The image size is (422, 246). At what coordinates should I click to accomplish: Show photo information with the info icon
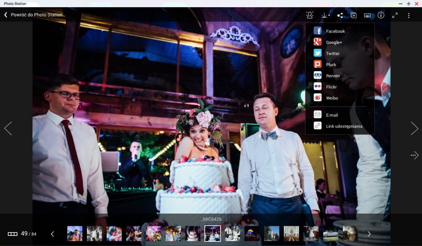[x=381, y=15]
